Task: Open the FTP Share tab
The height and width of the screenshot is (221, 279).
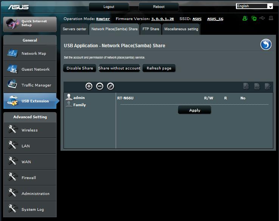Action: point(151,29)
